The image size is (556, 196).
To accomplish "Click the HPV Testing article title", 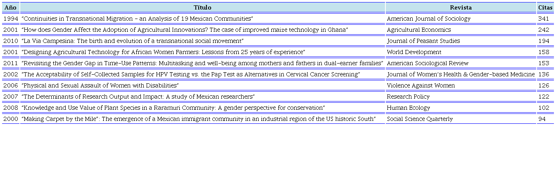I will coord(191,74).
